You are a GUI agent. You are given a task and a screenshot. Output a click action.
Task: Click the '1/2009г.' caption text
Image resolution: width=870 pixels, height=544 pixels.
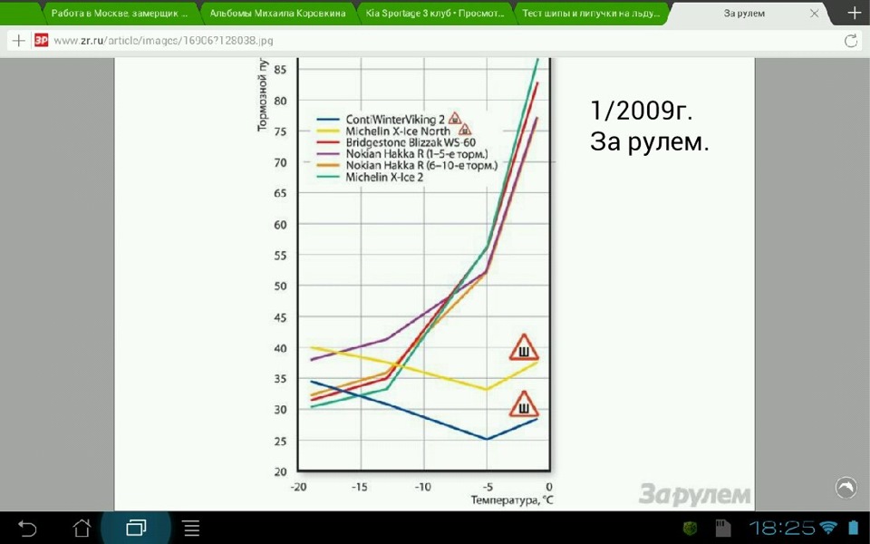click(642, 111)
